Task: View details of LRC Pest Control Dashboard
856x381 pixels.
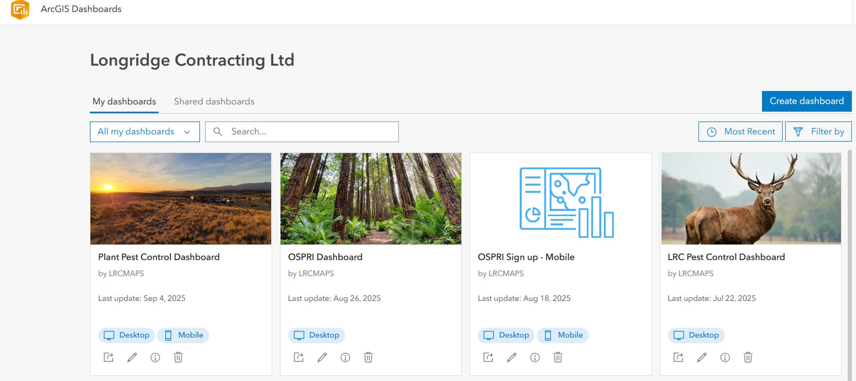Action: (725, 358)
